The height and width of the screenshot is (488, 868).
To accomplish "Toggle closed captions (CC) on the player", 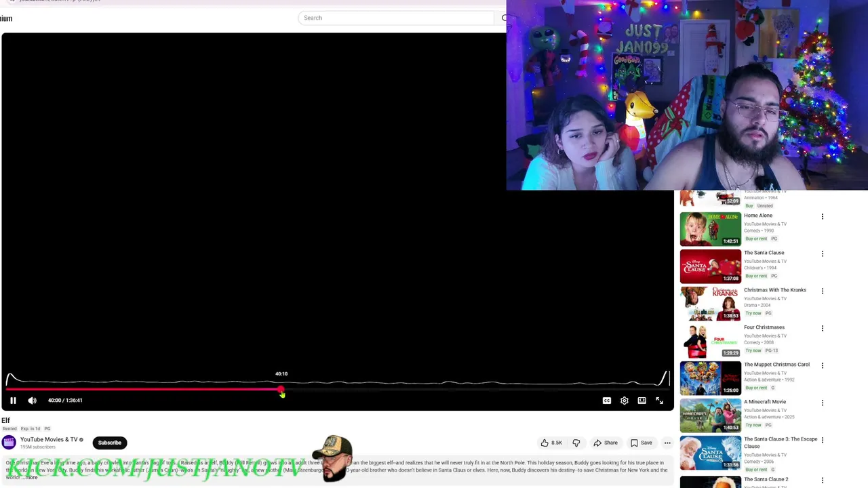I will tap(607, 401).
